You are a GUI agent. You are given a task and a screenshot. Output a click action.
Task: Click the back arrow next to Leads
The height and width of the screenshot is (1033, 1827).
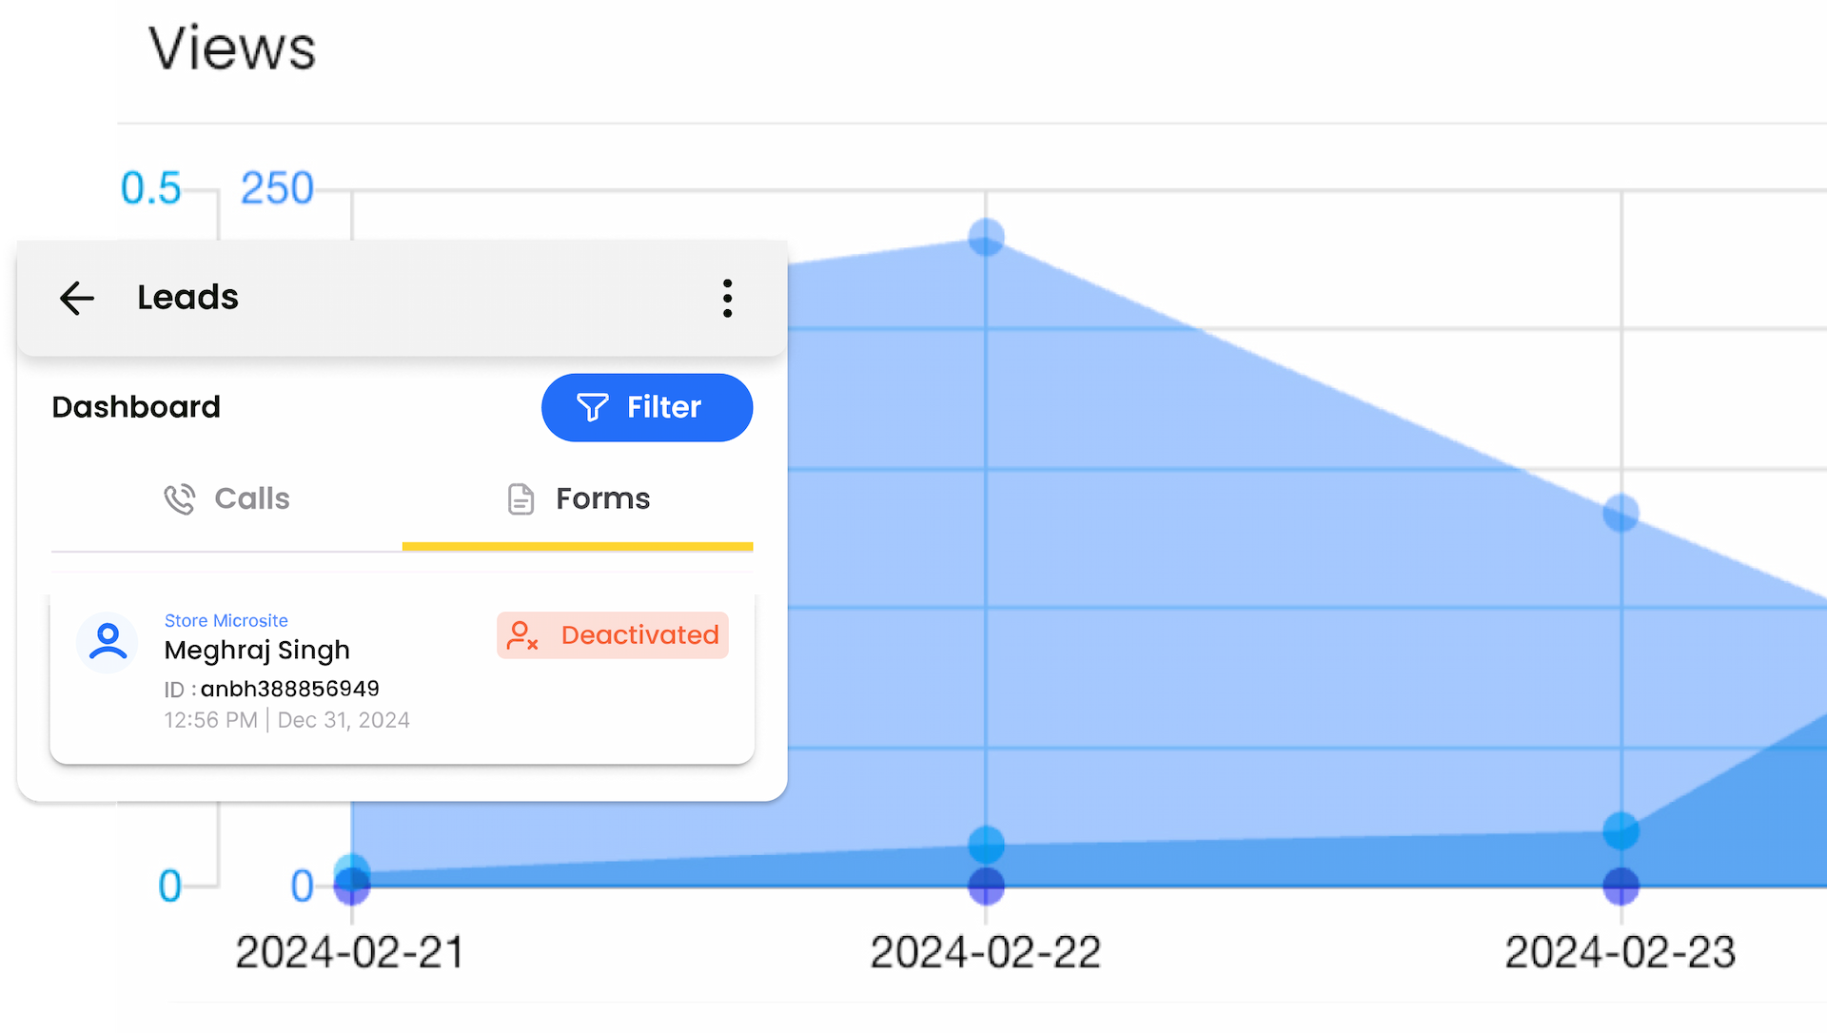pos(77,298)
